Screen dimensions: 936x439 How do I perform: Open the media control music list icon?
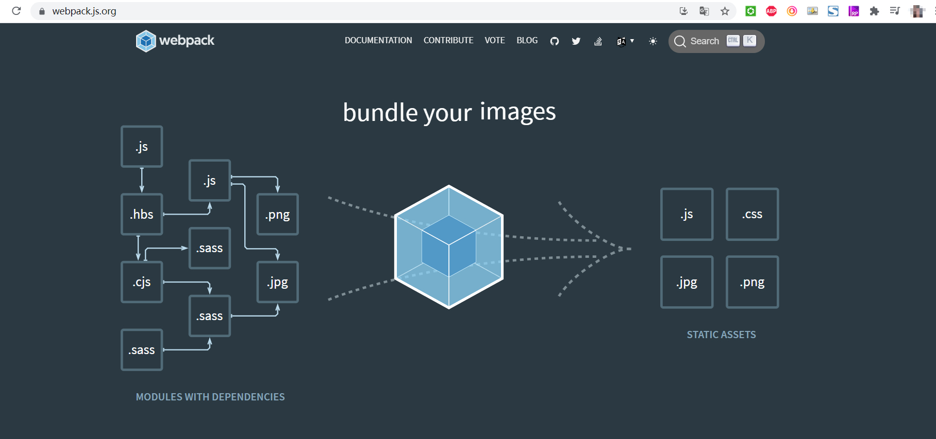point(895,11)
